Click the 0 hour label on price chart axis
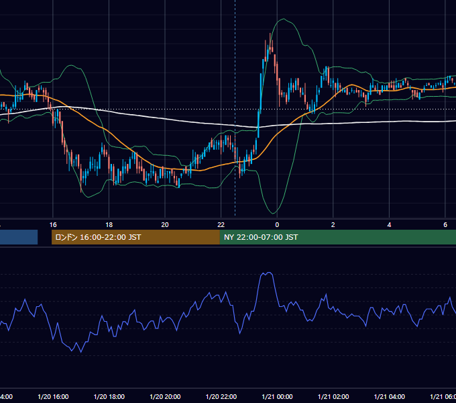 [x=277, y=225]
